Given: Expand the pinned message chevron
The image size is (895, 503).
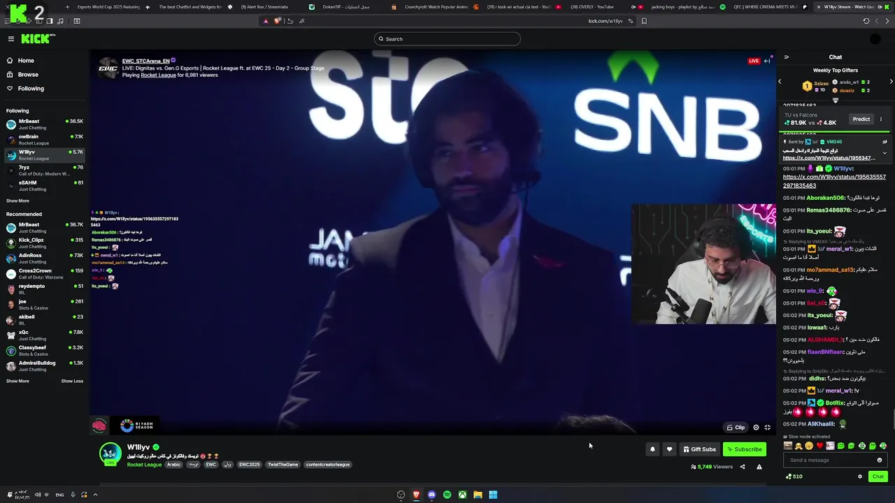Looking at the screenshot, I should click(x=885, y=153).
